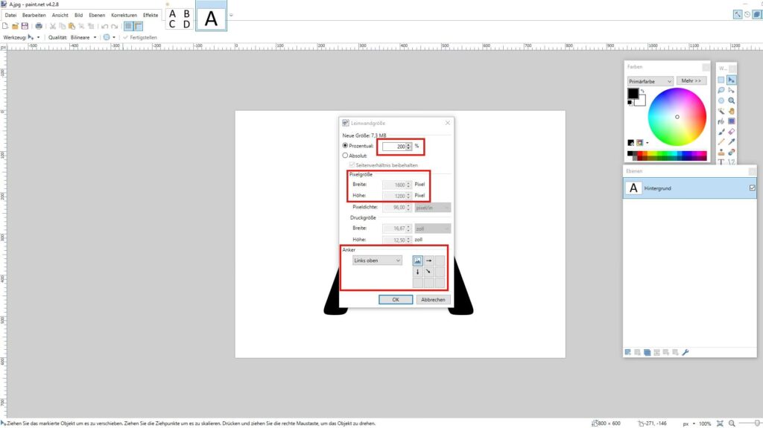Select the Rectangle Select tool
This screenshot has width=763, height=428.
pos(721,80)
